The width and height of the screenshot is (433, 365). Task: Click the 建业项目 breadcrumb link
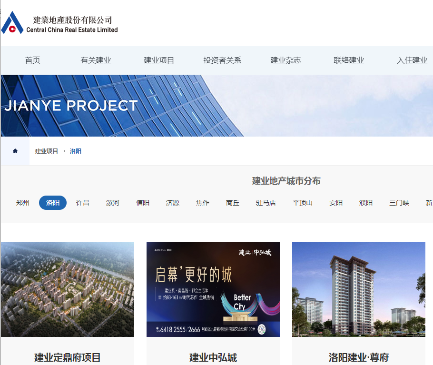pos(47,151)
